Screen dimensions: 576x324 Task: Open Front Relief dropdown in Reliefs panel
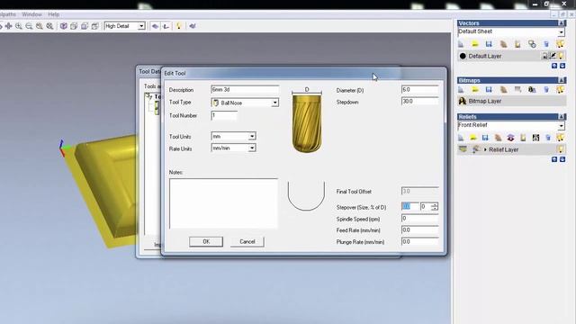(562, 126)
